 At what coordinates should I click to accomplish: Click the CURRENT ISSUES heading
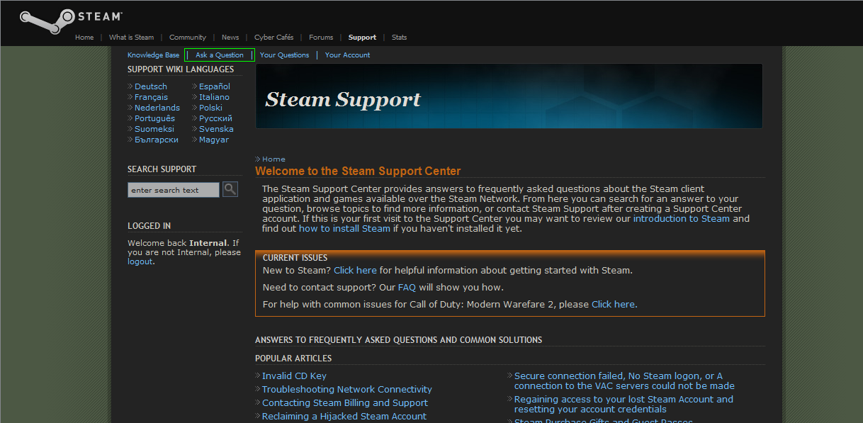tap(295, 258)
